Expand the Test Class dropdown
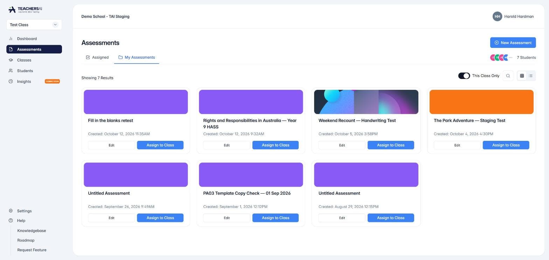Image resolution: width=549 pixels, height=260 pixels. 34,25
